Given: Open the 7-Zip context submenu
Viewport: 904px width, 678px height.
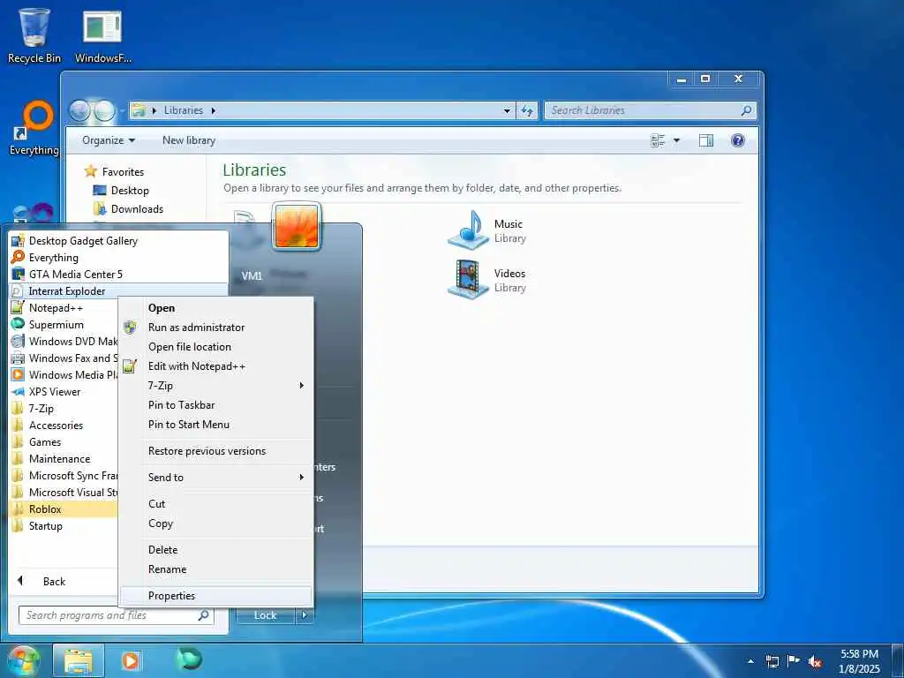Looking at the screenshot, I should click(216, 385).
